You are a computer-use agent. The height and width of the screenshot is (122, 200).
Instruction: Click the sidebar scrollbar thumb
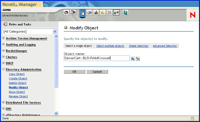click(x=56, y=63)
